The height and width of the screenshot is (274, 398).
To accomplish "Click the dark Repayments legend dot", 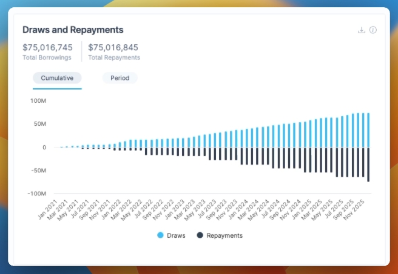I will [200, 235].
